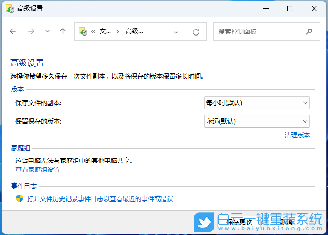Go up one level with Up arrow
The width and height of the screenshot is (328, 235).
(x=63, y=32)
